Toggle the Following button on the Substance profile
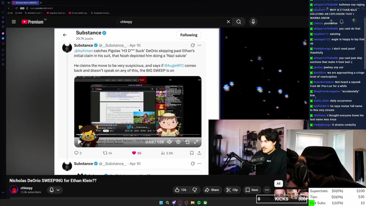Screen dimensions: 366x206 click(189, 35)
